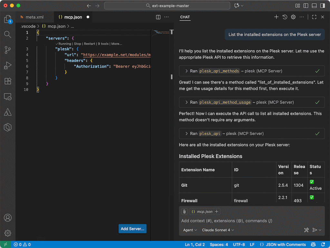Viewport: 330px width, 248px height.
Task: Click the Add Server... button
Action: click(132, 229)
